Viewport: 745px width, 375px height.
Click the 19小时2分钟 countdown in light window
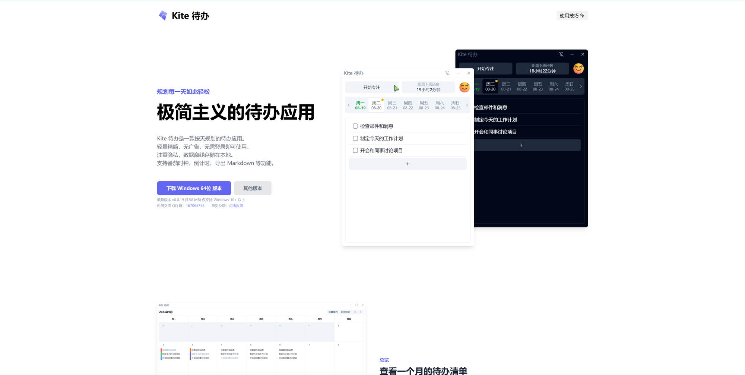[428, 87]
